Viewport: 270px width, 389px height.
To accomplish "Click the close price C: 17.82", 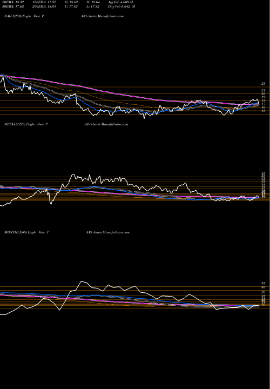I will click(71, 6).
